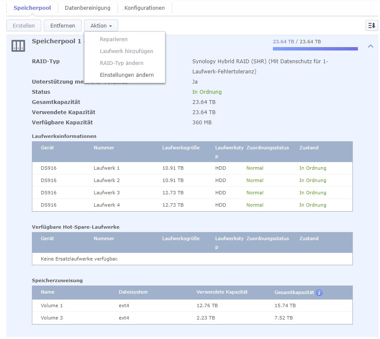Open the Aktion dropdown menu
Image resolution: width=380 pixels, height=339 pixels.
[101, 25]
